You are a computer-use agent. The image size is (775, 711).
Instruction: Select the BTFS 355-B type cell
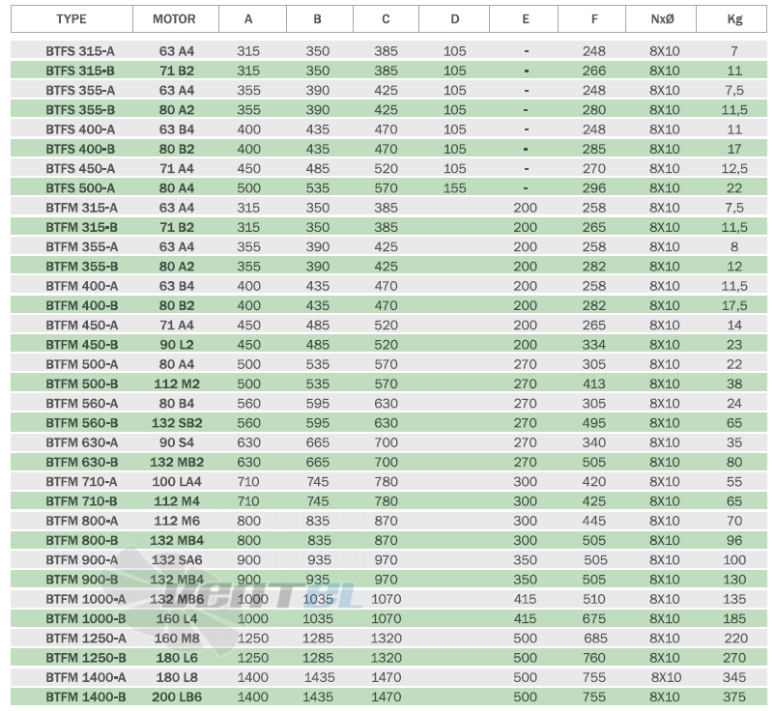[x=80, y=110]
